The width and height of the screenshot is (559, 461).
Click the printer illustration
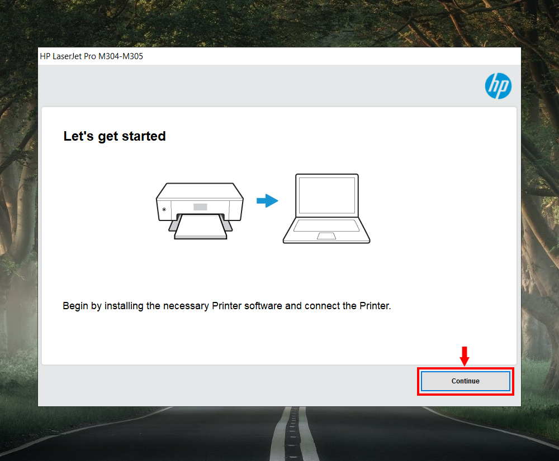(x=200, y=211)
